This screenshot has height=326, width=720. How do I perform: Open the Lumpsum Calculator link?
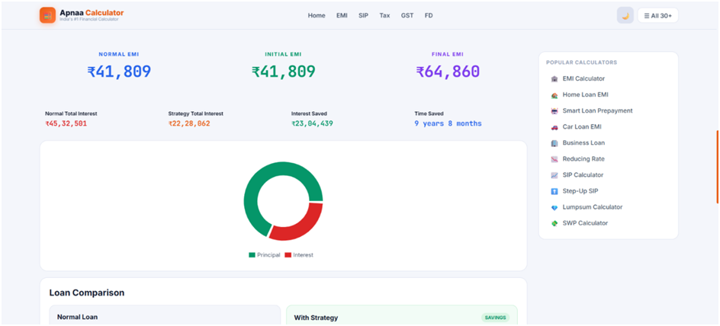pyautogui.click(x=593, y=206)
